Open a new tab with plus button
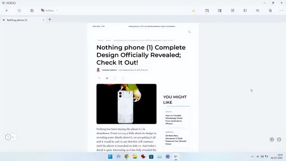The height and width of the screenshot is (161, 286). [x=50, y=20]
